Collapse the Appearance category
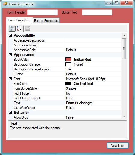The image size is (135, 155). point(10,55)
